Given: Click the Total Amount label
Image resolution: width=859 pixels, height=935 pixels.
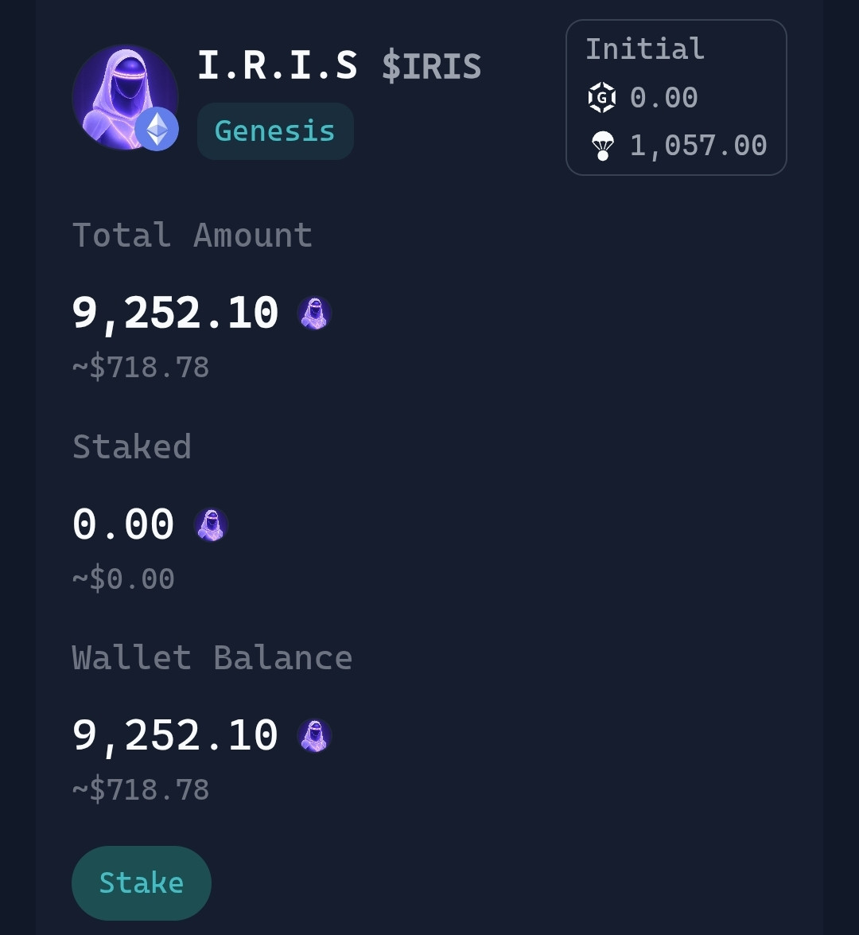Looking at the screenshot, I should pyautogui.click(x=192, y=236).
